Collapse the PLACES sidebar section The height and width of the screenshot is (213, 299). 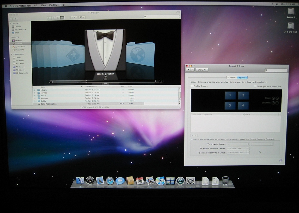click(x=11, y=38)
